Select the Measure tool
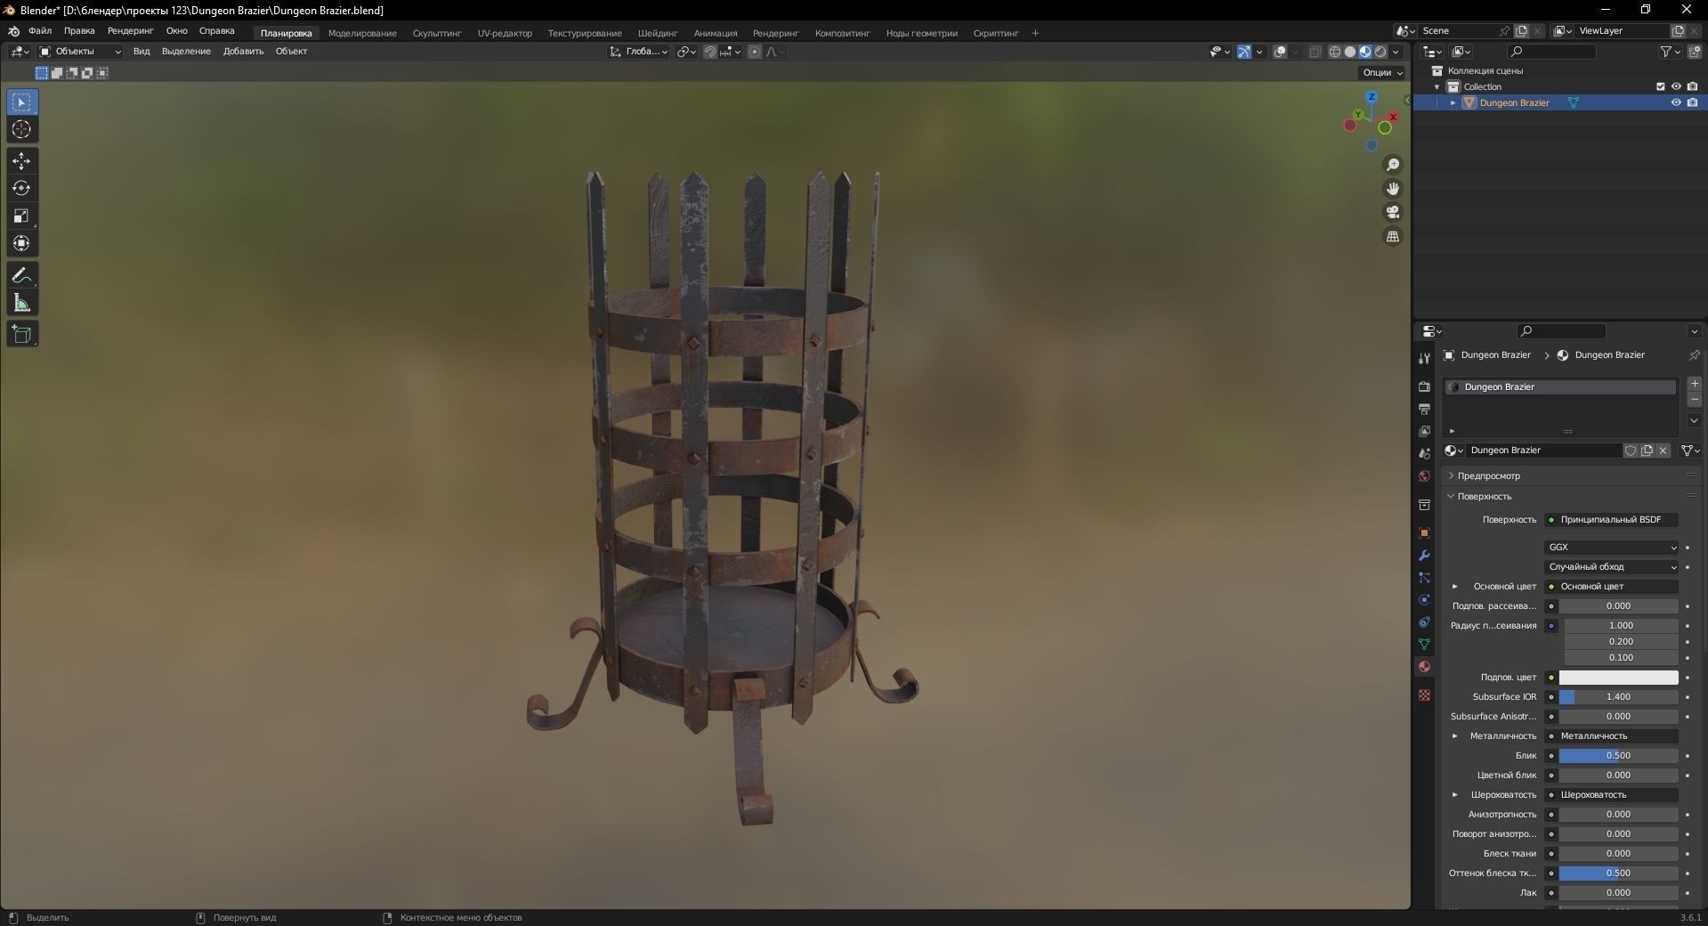1708x926 pixels. (x=21, y=304)
